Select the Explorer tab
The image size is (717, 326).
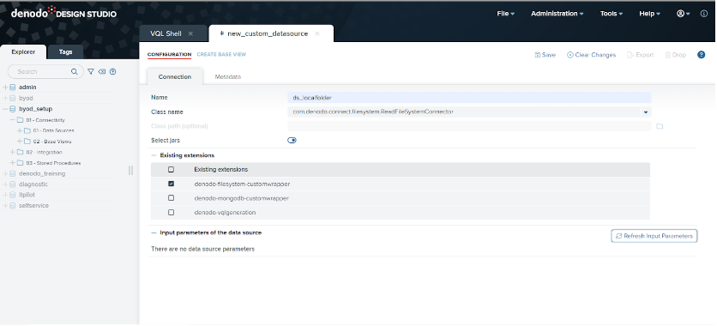pos(23,52)
